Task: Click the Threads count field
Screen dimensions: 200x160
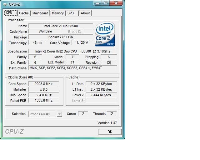Action: [x=112, y=114]
